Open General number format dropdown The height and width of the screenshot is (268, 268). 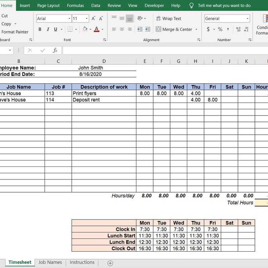point(247,18)
